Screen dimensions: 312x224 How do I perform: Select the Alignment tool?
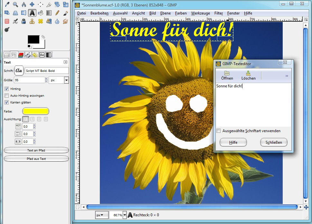[x=40, y=5]
